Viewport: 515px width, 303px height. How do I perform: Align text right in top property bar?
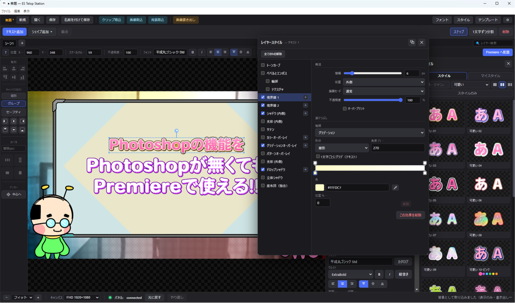[225, 52]
